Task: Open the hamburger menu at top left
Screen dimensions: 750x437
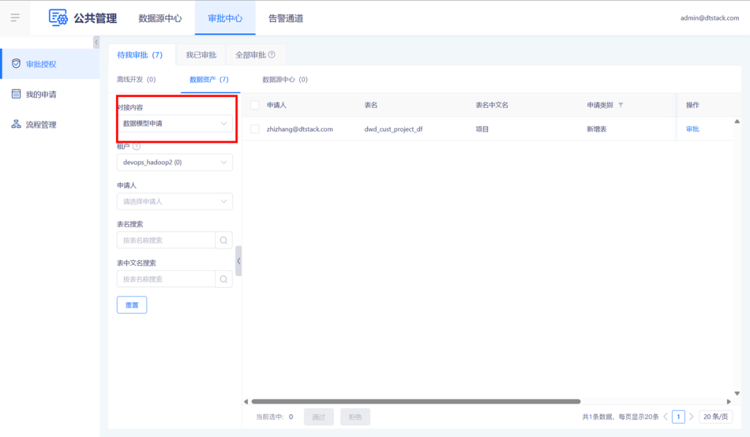Action: pos(15,17)
